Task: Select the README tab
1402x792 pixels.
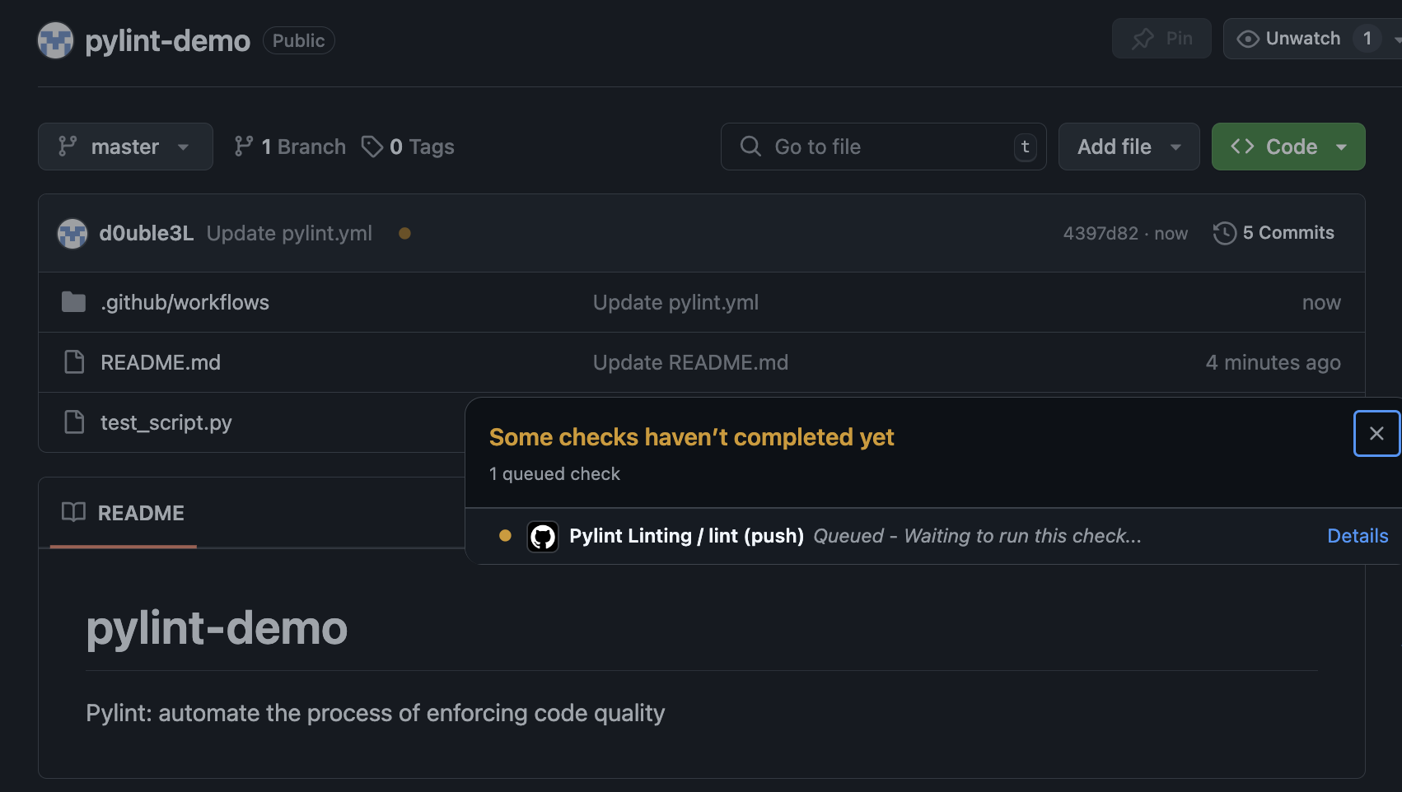Action: (x=124, y=513)
